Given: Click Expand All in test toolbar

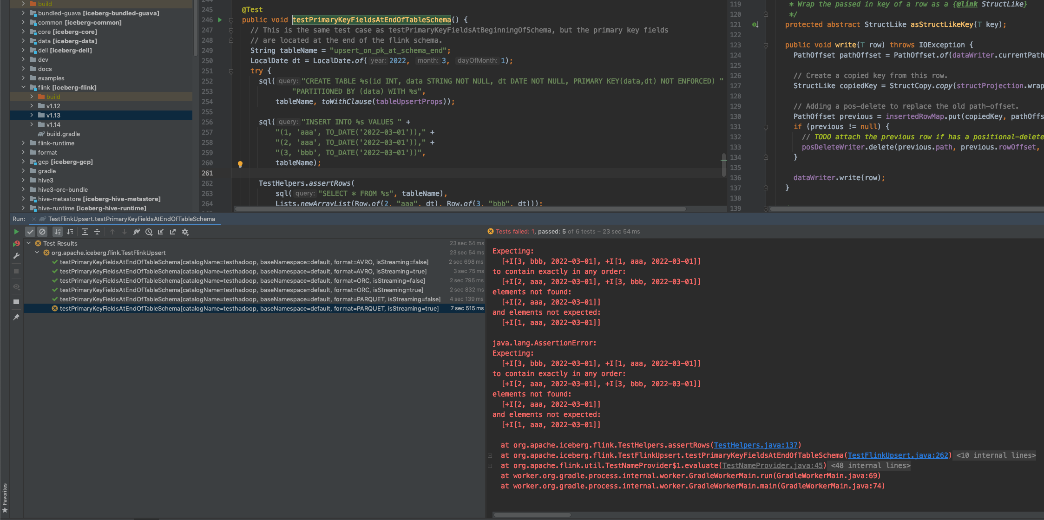Looking at the screenshot, I should [x=85, y=232].
